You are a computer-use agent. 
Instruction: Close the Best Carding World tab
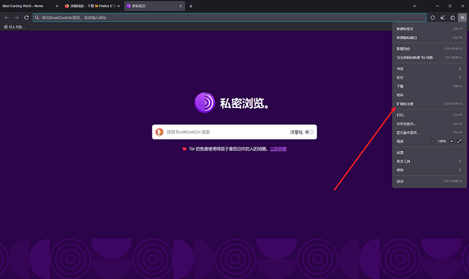pos(57,6)
